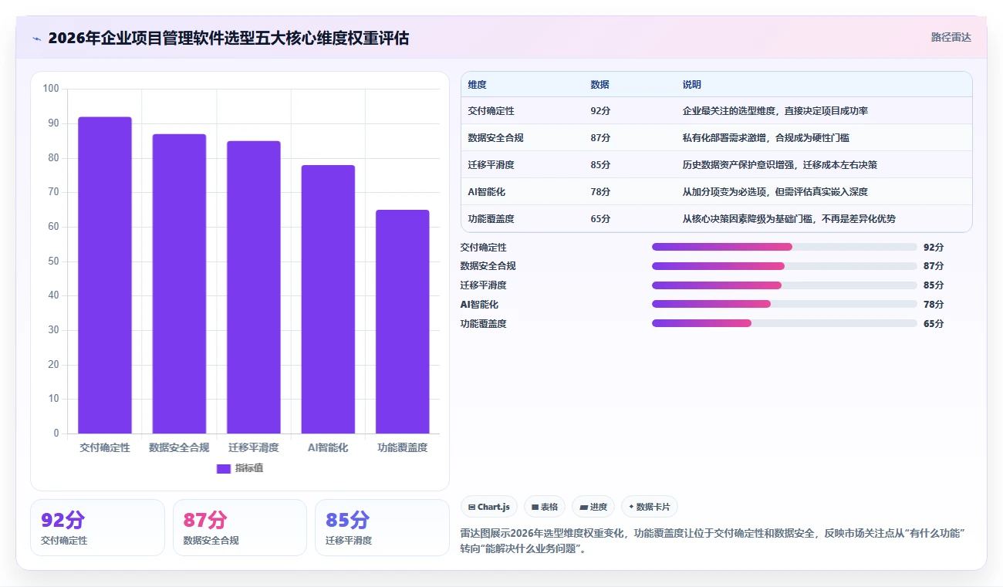1003x587 pixels.
Task: Click the main title 2026年企业项目管理软件选型
Action: 228,38
